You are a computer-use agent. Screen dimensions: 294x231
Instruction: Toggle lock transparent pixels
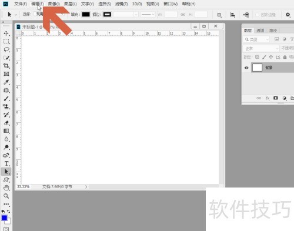tap(257, 57)
